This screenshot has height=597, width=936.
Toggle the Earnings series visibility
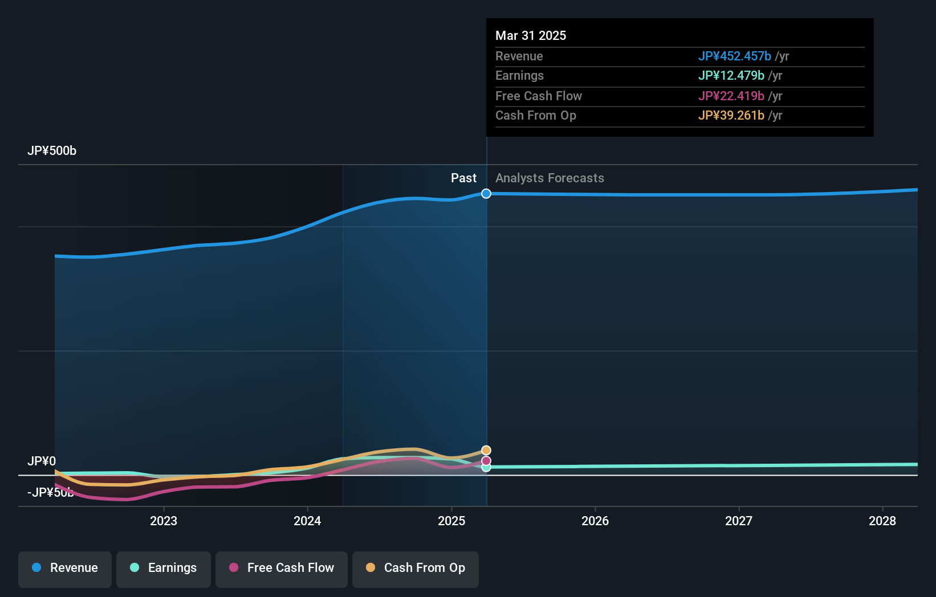tap(163, 568)
